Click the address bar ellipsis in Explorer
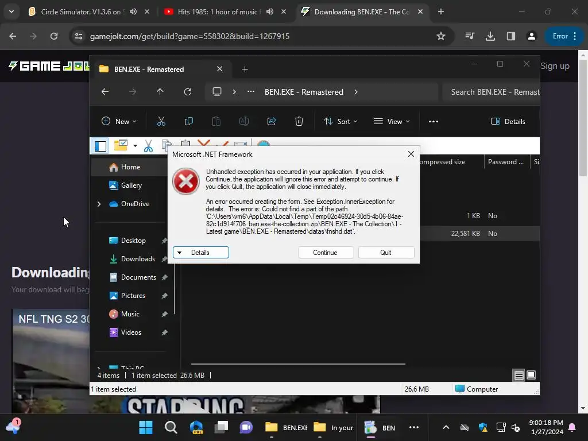Viewport: 588px width, 441px height. pos(251,92)
